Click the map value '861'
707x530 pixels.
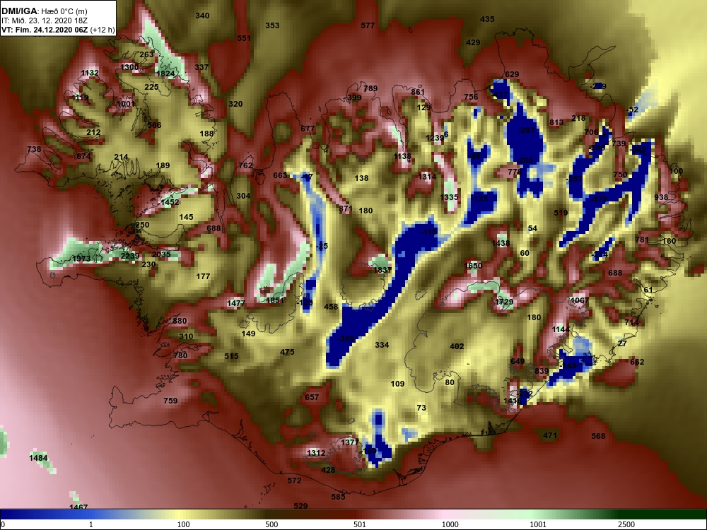pos(418,92)
